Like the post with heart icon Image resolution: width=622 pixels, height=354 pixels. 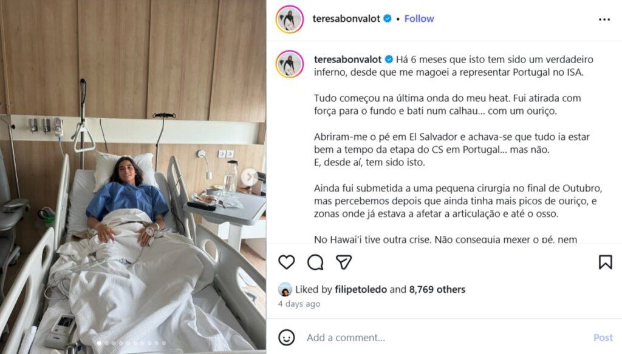tap(287, 262)
